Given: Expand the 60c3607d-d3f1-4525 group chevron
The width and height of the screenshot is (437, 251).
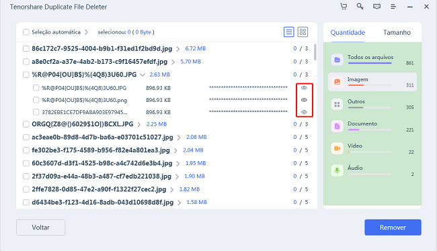Looking at the screenshot, I should (177, 164).
